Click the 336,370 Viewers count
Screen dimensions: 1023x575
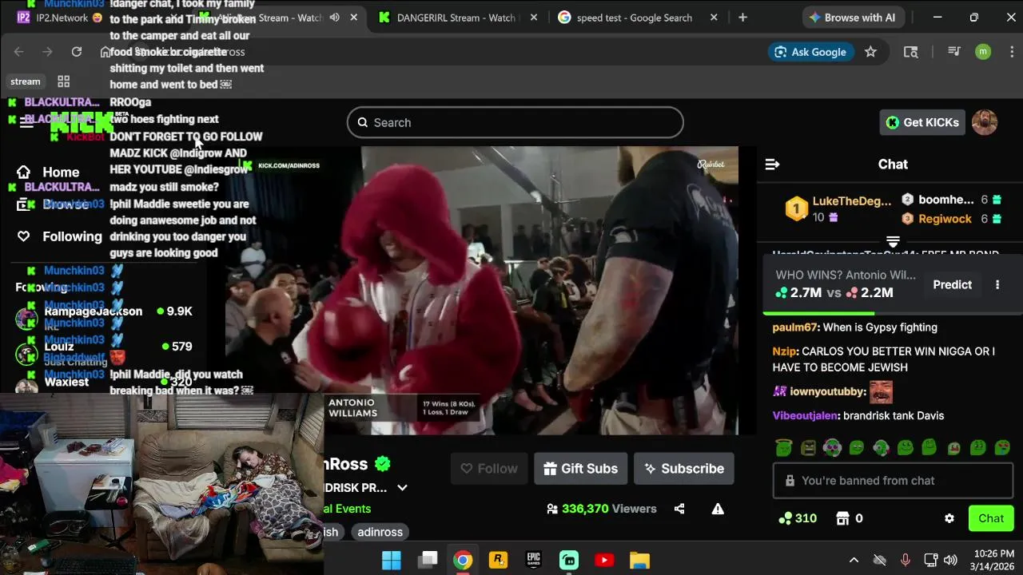[601, 509]
